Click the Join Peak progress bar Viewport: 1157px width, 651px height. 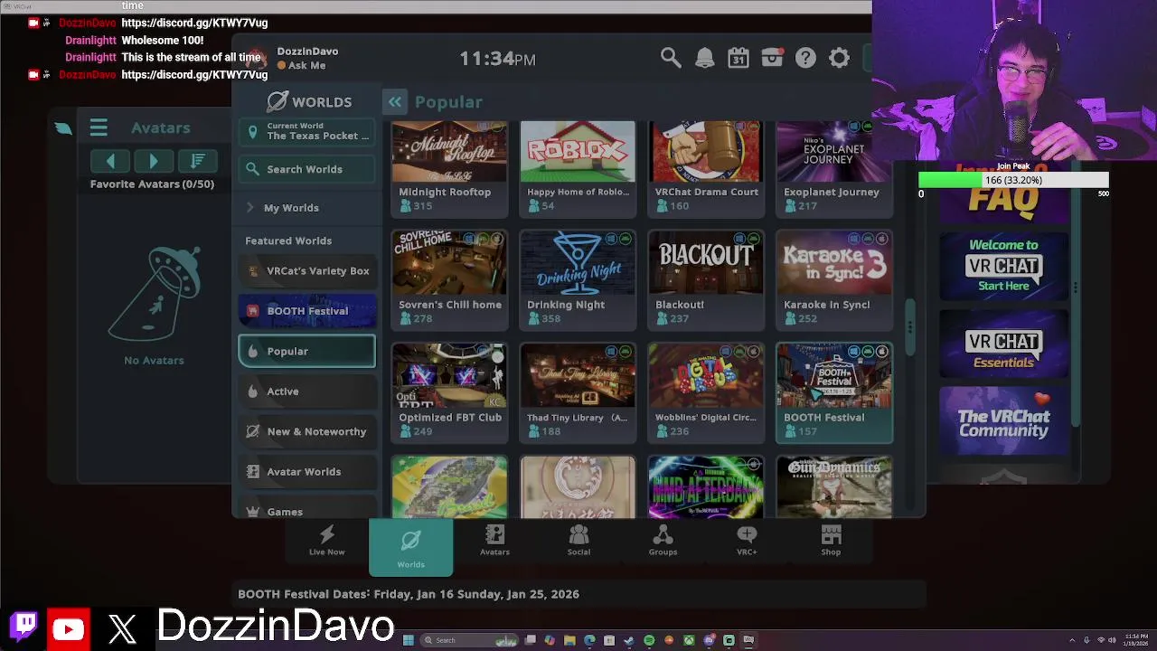1013,180
